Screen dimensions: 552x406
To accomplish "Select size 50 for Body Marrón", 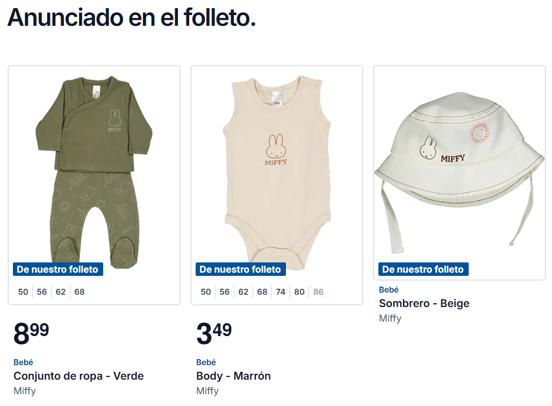I will (x=206, y=292).
